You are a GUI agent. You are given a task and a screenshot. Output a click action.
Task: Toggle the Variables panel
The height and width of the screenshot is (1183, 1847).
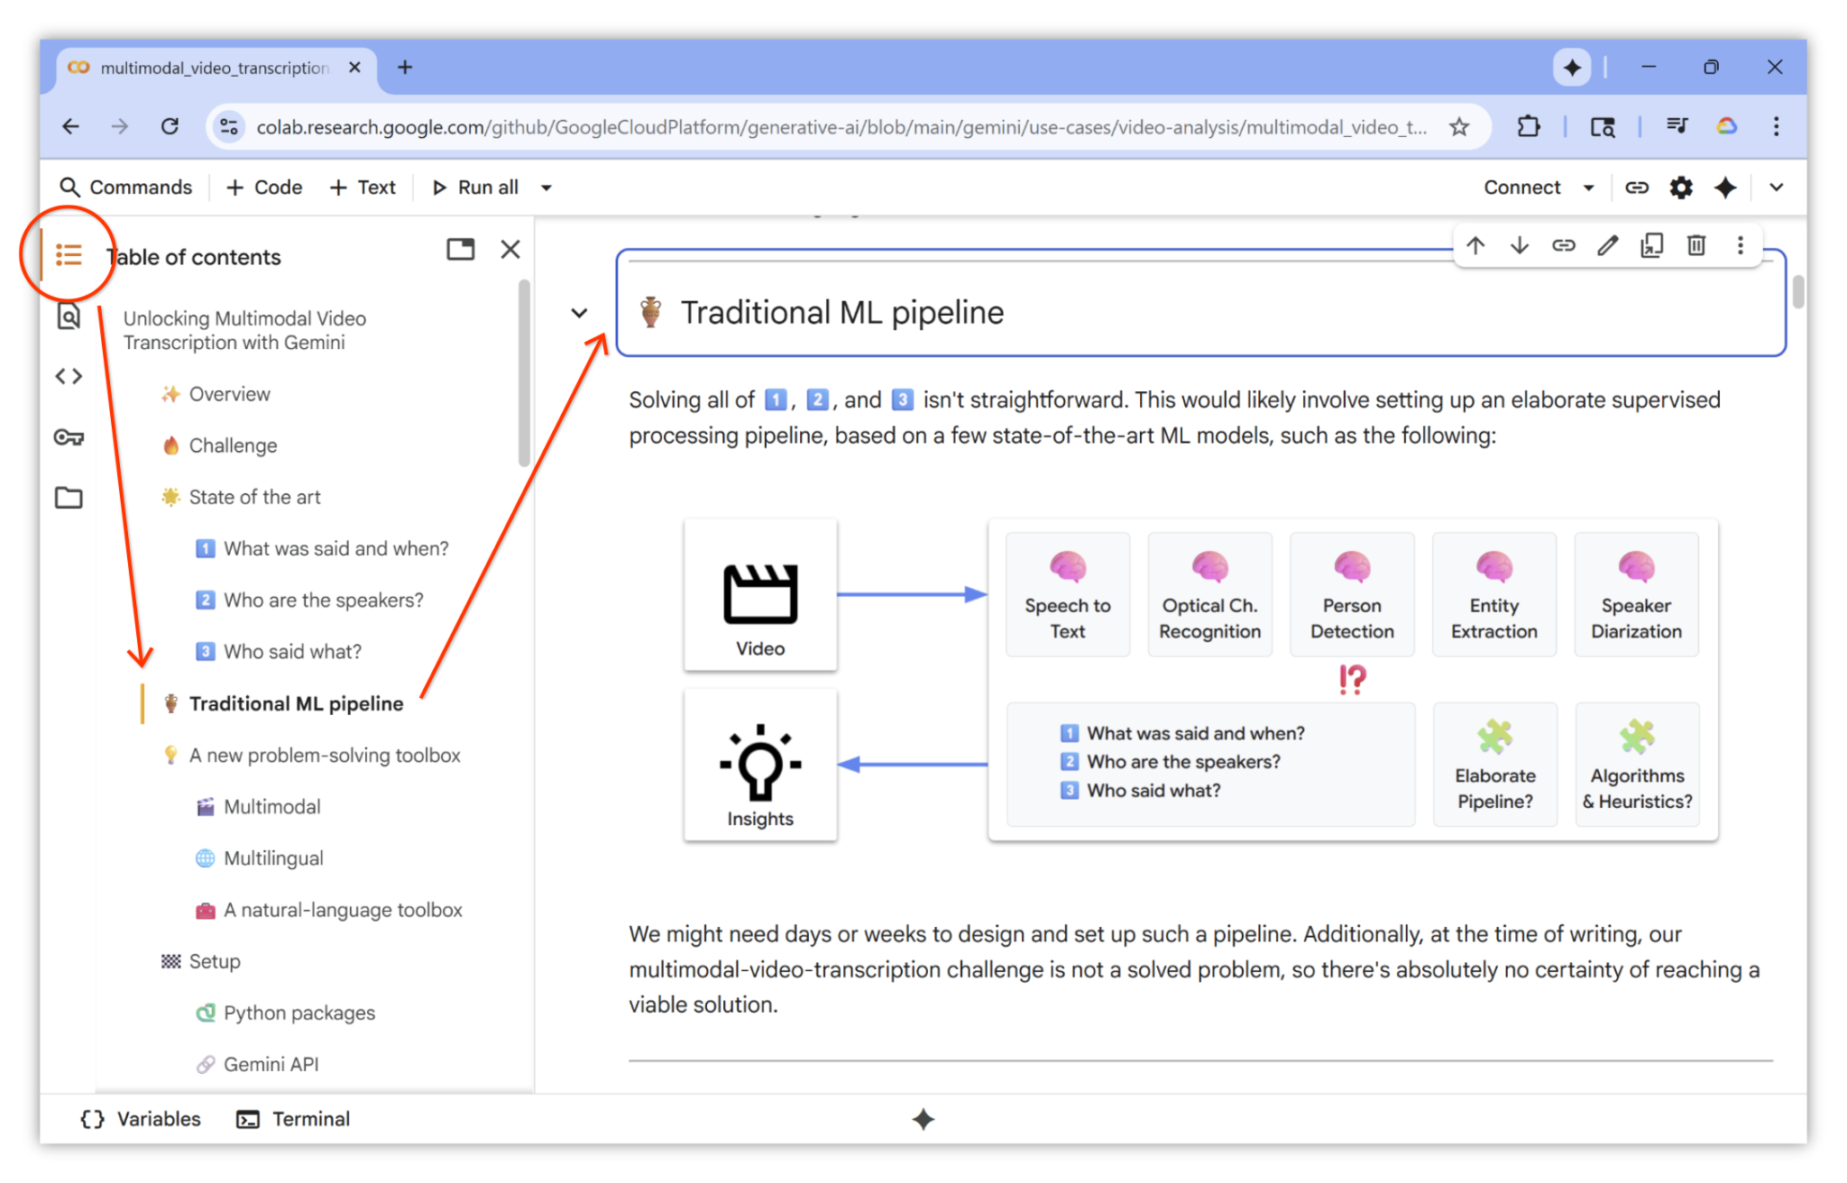point(141,1119)
